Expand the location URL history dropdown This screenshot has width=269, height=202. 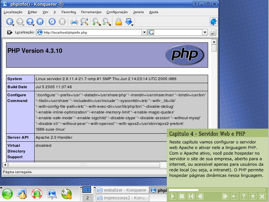tap(145, 32)
